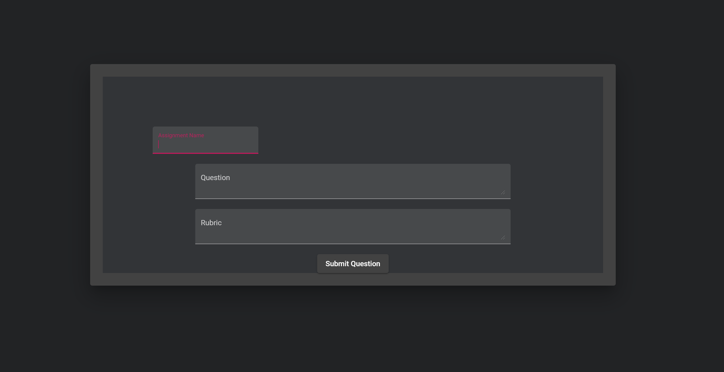Click the Question placeholder label
This screenshot has height=372, width=724.
point(215,178)
